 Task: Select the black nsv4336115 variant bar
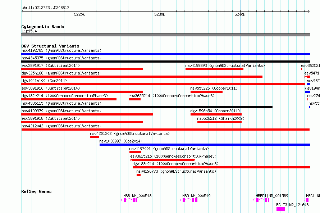tap(147, 107)
